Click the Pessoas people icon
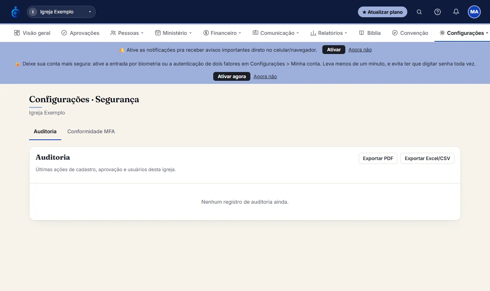 click(x=113, y=33)
